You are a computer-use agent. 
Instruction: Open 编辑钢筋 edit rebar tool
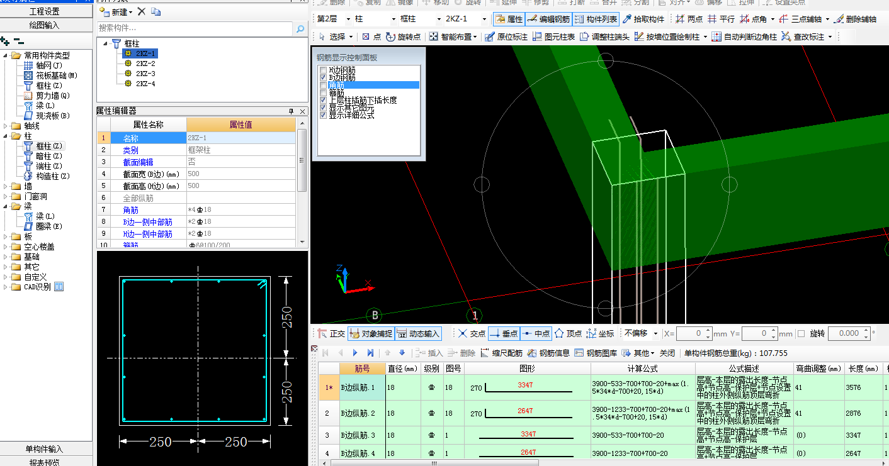point(548,19)
